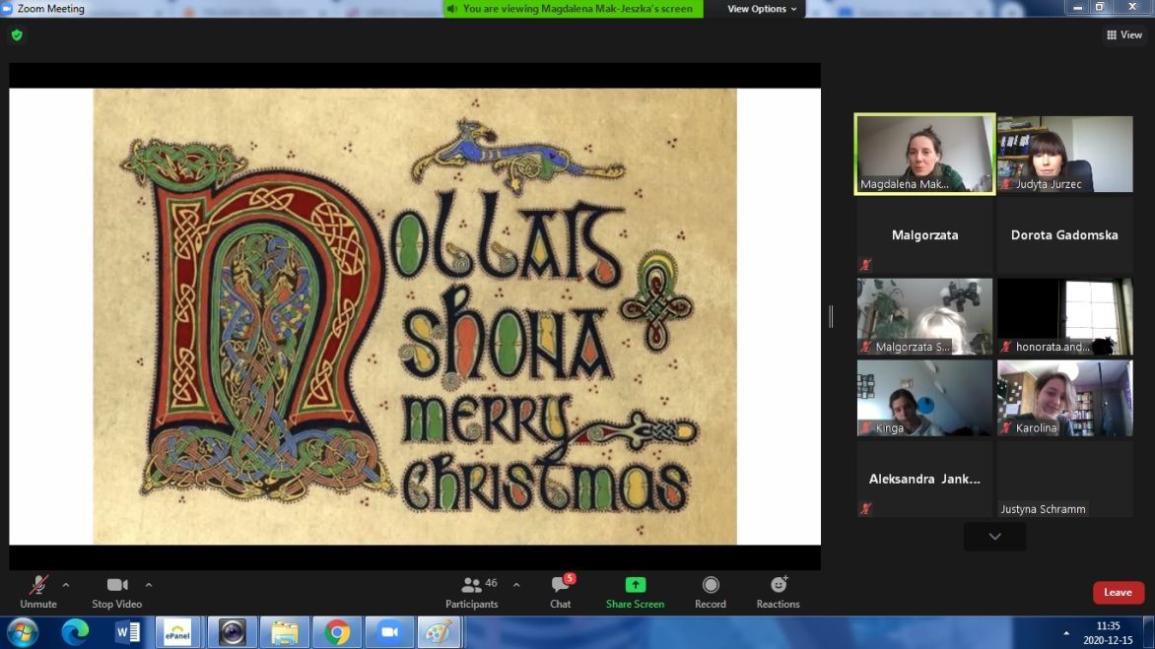Open the Participants panel
The width and height of the screenshot is (1155, 649).
point(472,592)
